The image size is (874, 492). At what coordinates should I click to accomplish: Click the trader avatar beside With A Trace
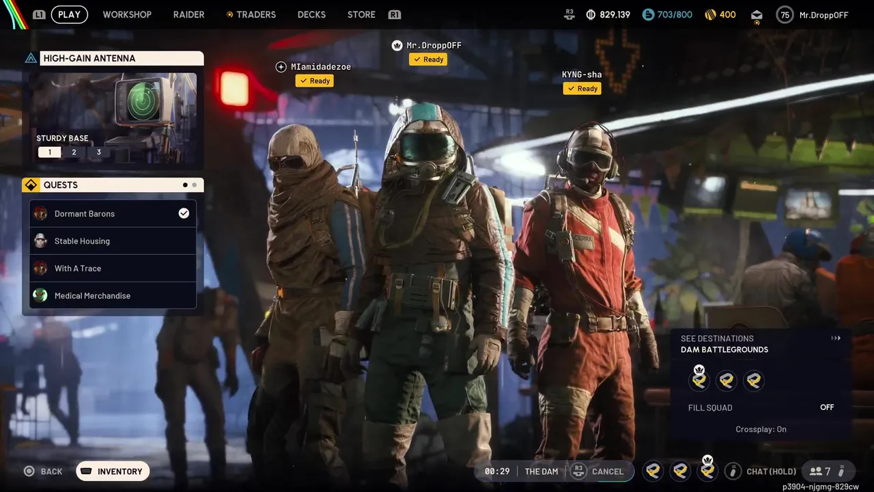click(x=40, y=269)
